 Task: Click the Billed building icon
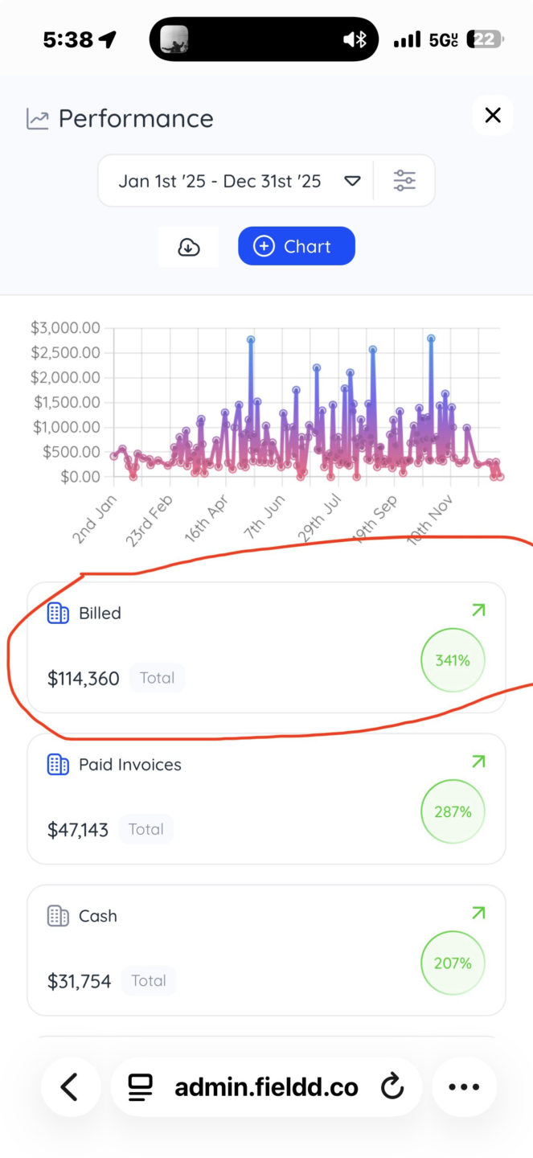coord(58,613)
